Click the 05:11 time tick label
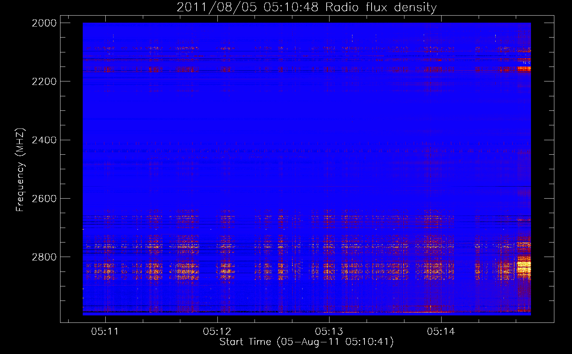 tap(105, 331)
